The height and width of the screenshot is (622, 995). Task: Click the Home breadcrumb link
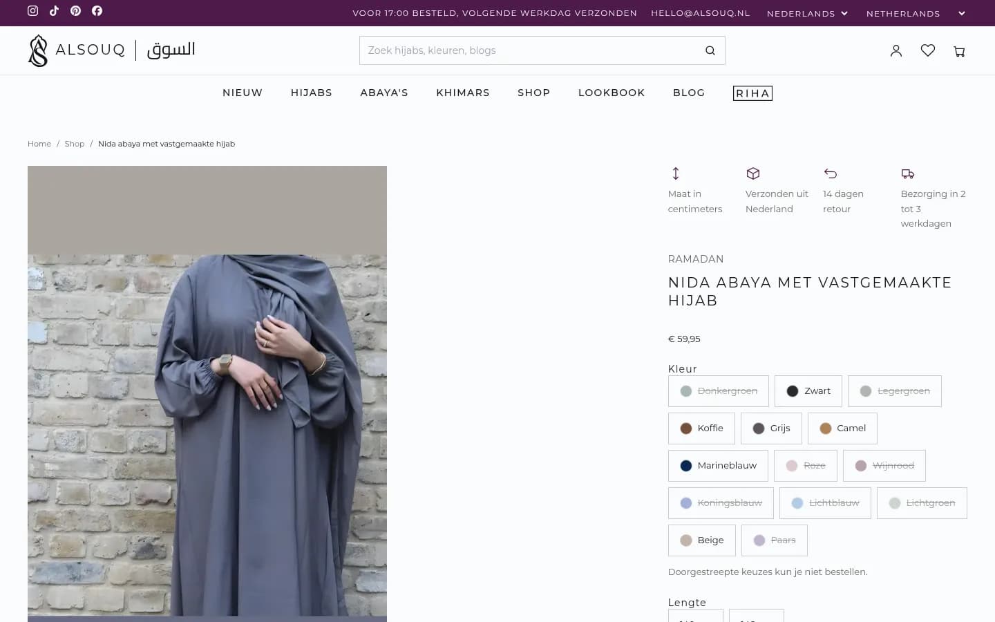[39, 144]
